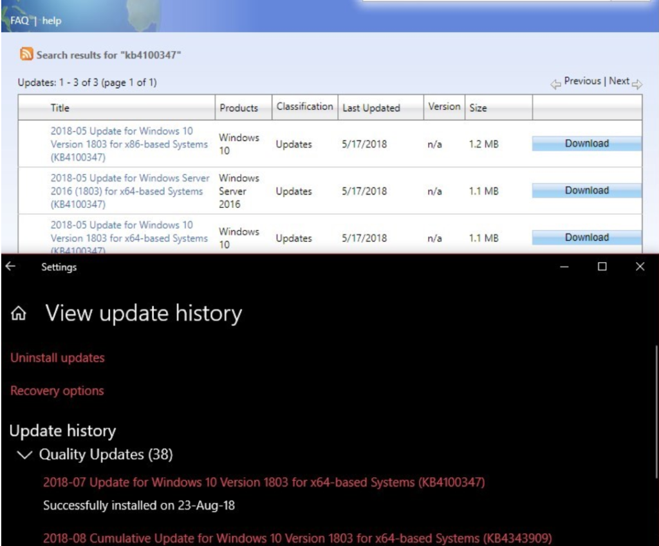The image size is (659, 546).
Task: Sort results by Classification column
Action: pos(304,106)
